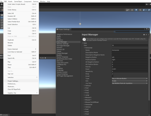Screen dimensions: 151x116
Task: Toggle scene audio speaker icon
Action: (x=140, y=10)
